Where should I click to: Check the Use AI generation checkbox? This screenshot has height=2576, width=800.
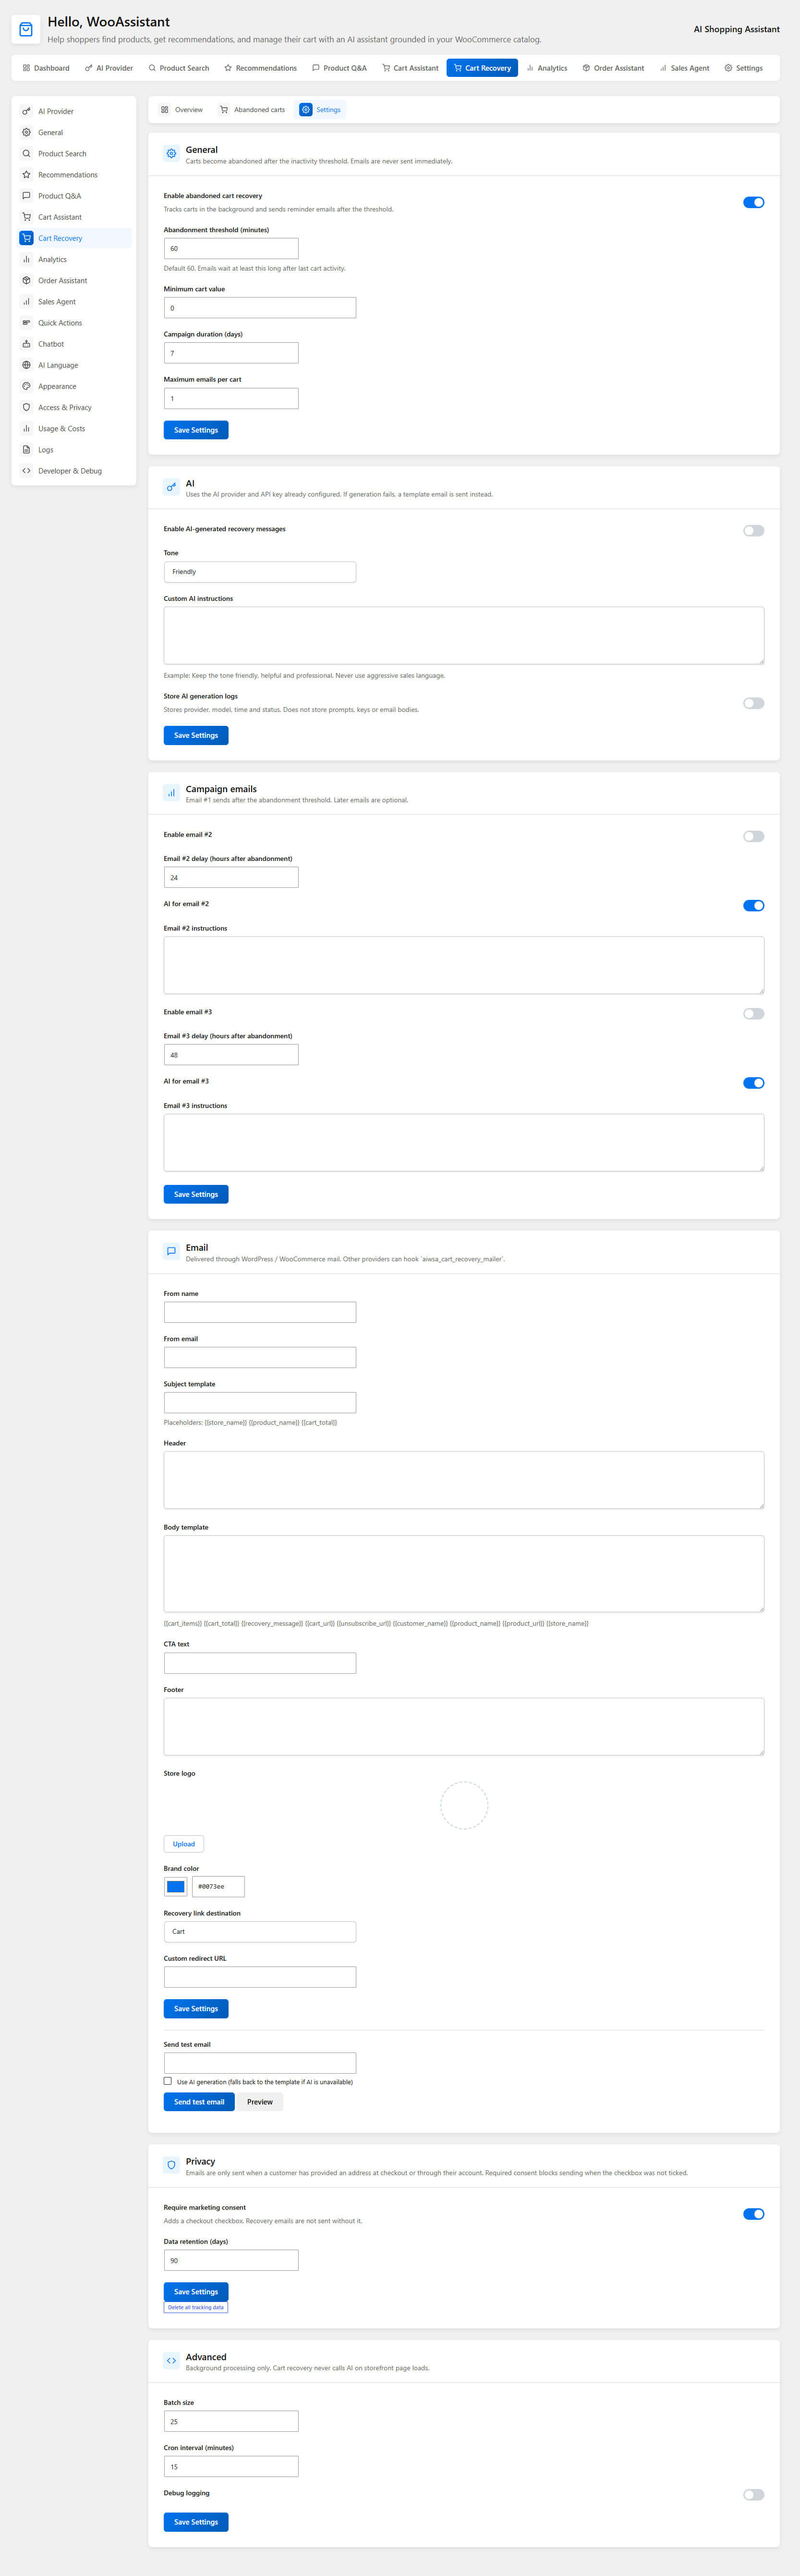coord(168,2081)
